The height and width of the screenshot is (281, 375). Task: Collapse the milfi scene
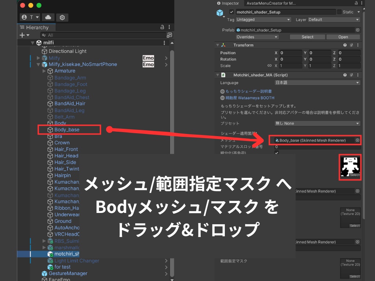(x=33, y=43)
